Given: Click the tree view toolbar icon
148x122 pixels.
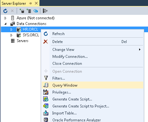Looking at the screenshot, I should [45, 11].
